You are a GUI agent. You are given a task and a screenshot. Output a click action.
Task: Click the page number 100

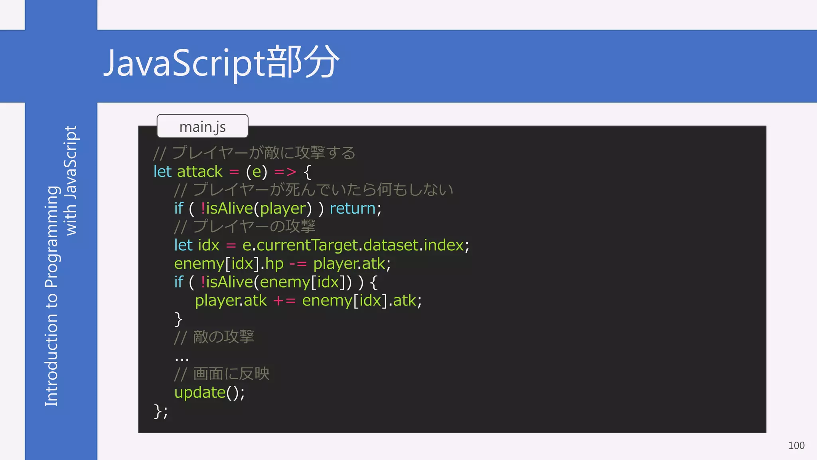tap(796, 446)
